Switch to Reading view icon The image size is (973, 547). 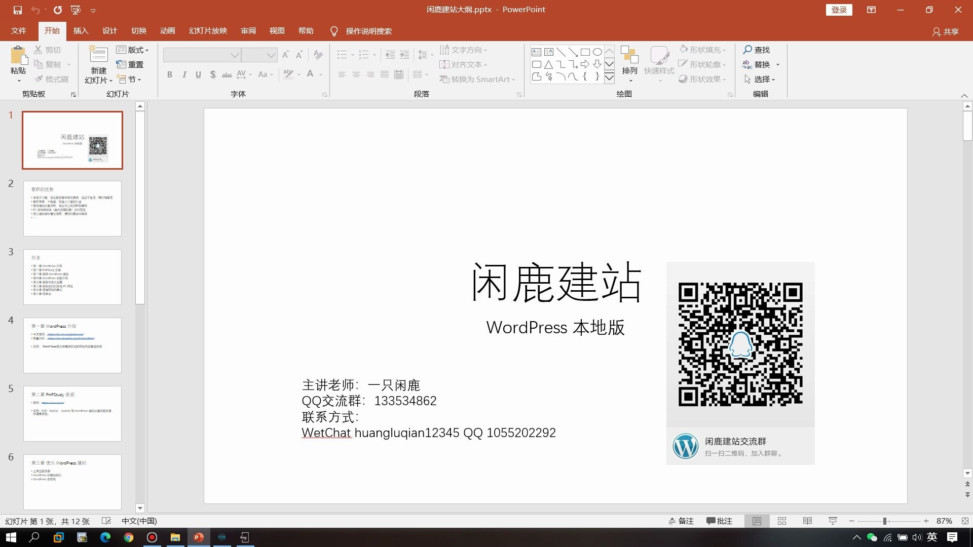[x=807, y=521]
